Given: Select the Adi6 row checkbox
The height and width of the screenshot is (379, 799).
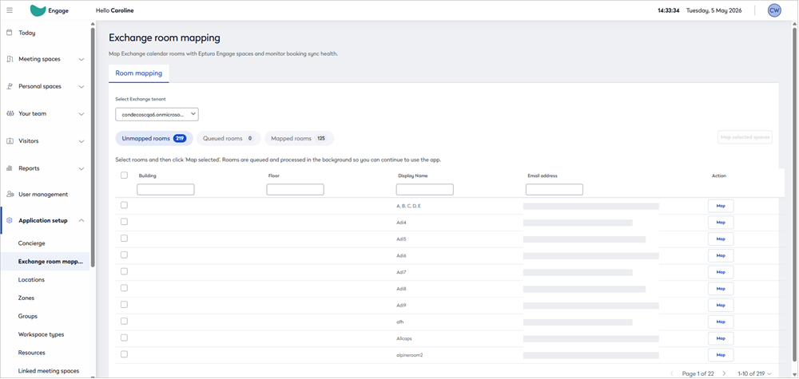Looking at the screenshot, I should coord(125,255).
